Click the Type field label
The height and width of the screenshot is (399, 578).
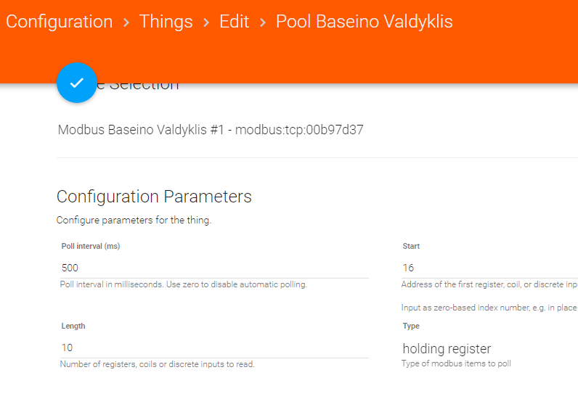(411, 326)
